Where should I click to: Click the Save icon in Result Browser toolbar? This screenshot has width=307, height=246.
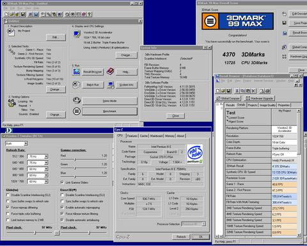[x=228, y=91]
